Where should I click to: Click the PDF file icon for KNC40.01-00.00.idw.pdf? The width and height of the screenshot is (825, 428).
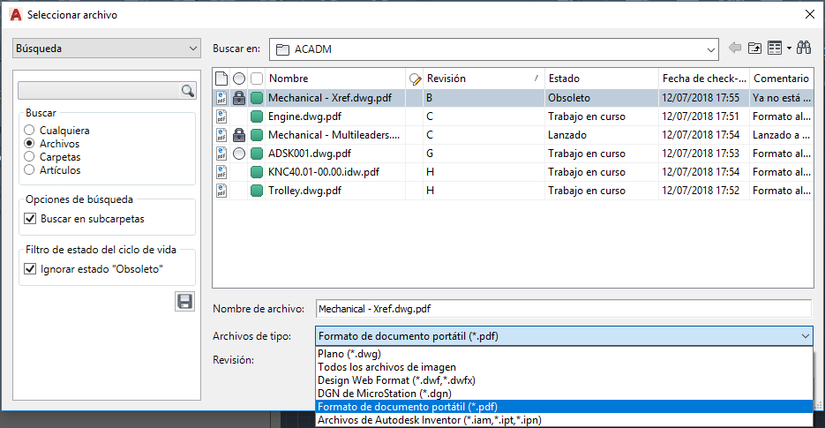(x=221, y=172)
